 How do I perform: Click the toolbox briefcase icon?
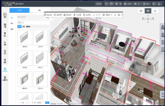[x=125, y=4]
